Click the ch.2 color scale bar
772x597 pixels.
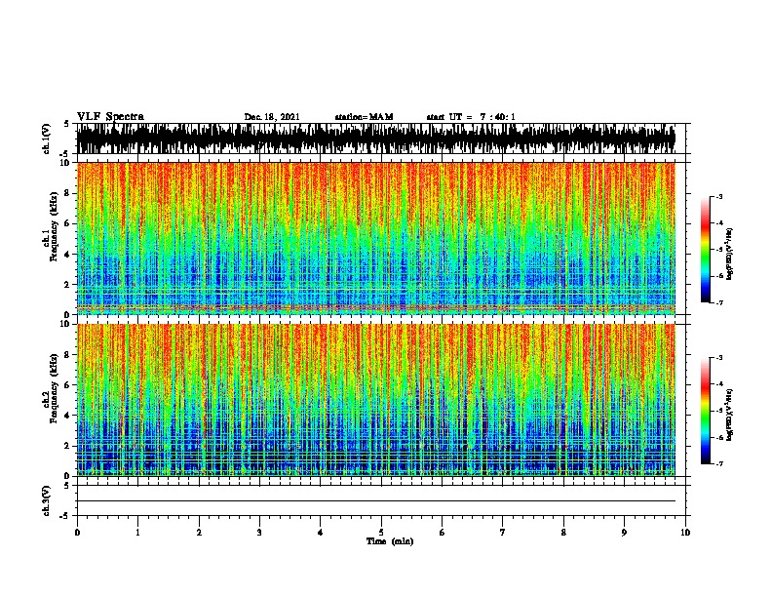(706, 411)
